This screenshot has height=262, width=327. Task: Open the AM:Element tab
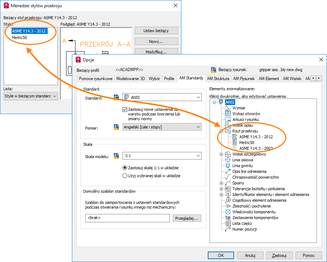(x=269, y=79)
